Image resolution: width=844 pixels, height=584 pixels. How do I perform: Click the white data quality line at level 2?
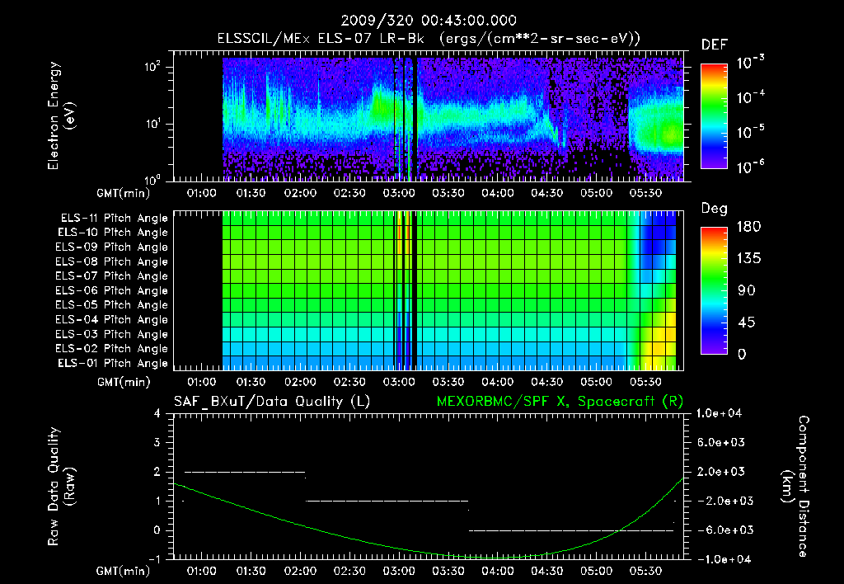click(x=245, y=472)
